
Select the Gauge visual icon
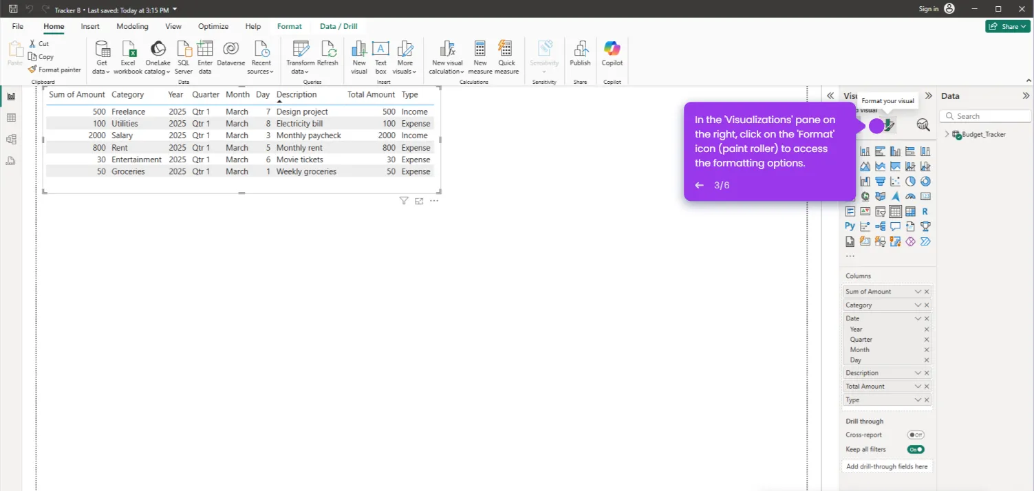point(910,197)
